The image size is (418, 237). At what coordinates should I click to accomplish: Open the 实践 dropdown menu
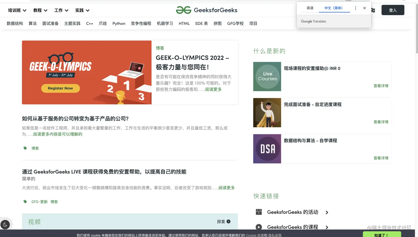[x=82, y=10]
